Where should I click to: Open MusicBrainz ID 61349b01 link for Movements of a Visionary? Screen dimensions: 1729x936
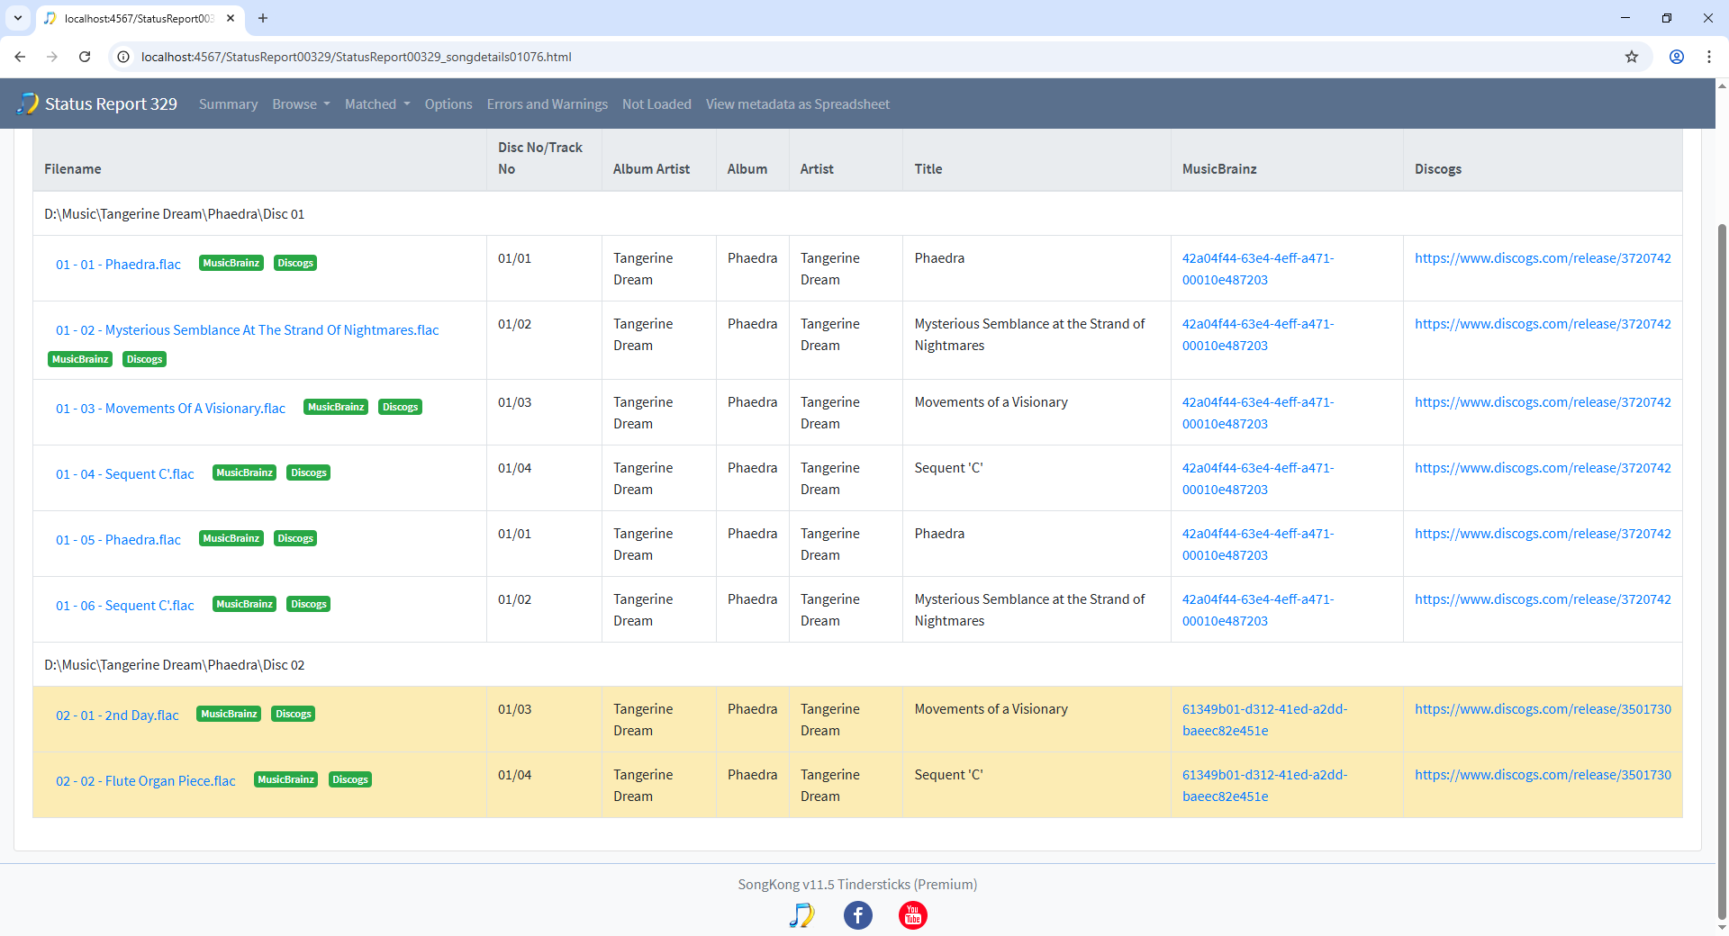[1265, 720]
